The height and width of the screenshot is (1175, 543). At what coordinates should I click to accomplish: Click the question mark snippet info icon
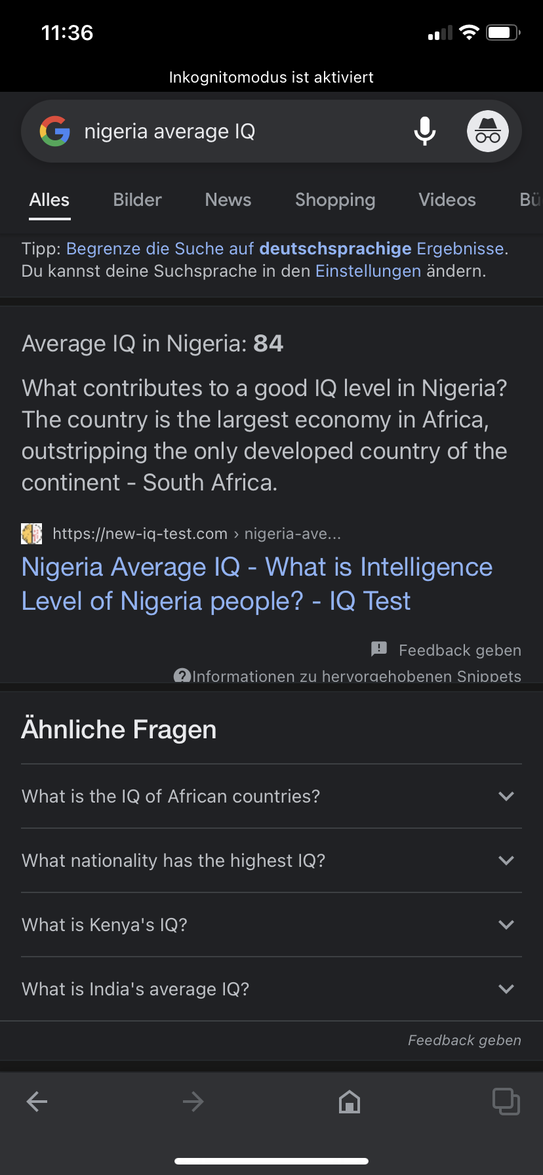tap(182, 675)
